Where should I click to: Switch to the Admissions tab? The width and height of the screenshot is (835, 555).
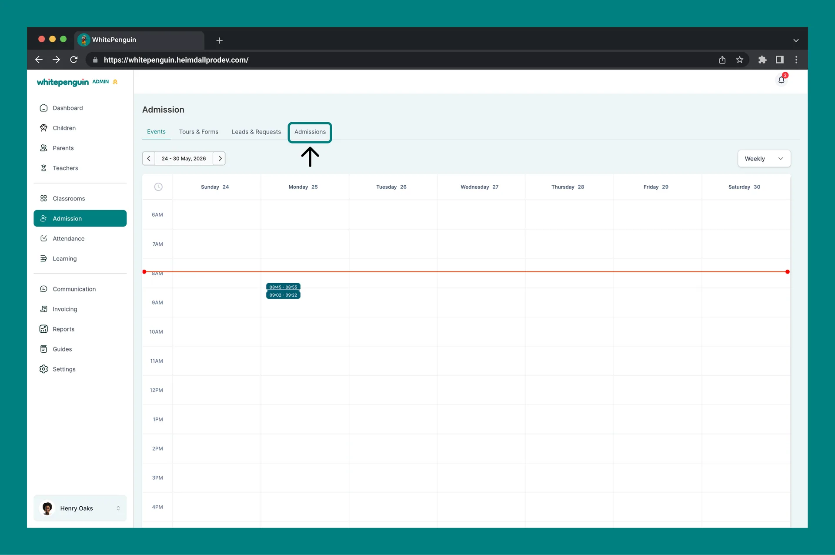[310, 132]
